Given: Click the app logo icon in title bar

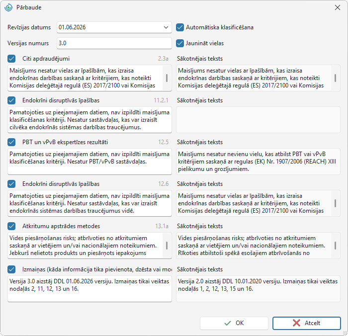Looking at the screenshot, I should tap(8, 7).
